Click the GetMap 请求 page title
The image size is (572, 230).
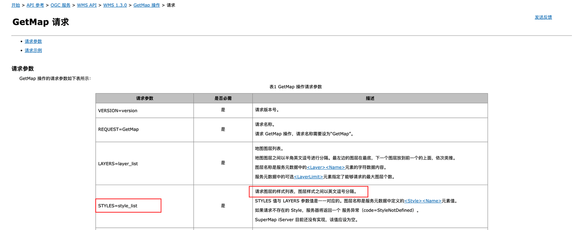41,22
